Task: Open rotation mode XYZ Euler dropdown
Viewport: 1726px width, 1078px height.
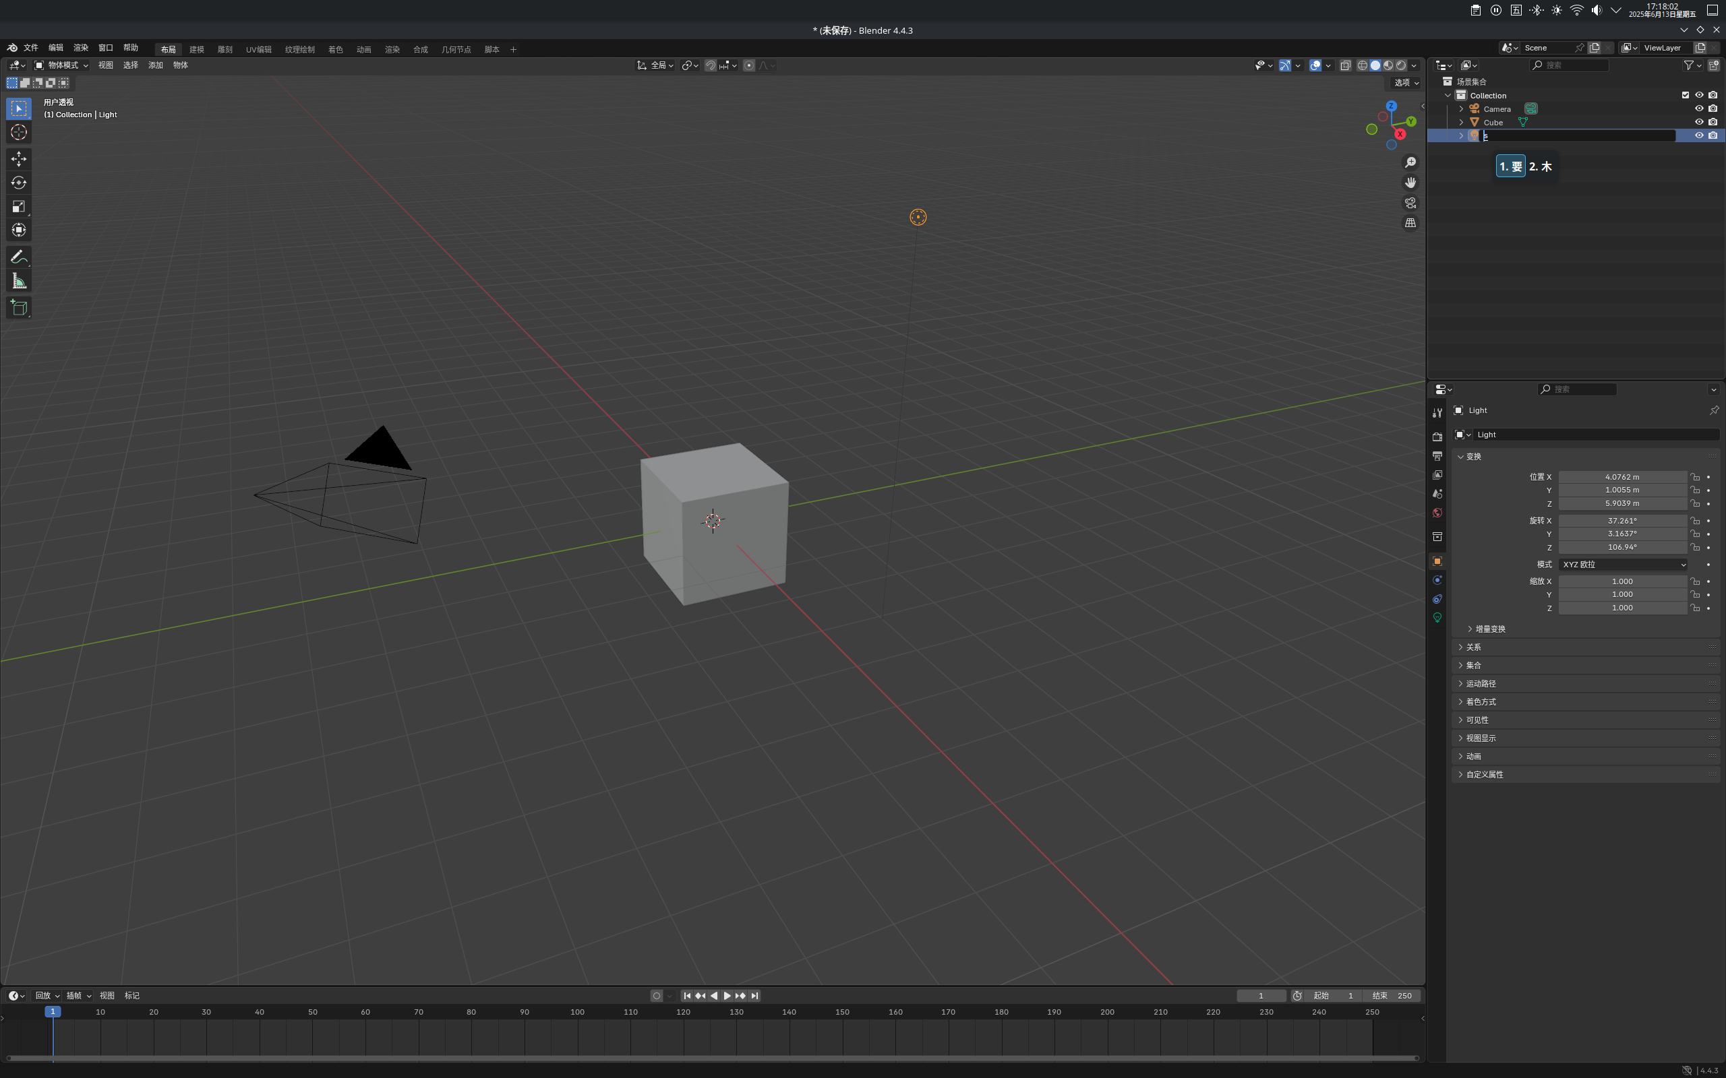Action: point(1624,565)
